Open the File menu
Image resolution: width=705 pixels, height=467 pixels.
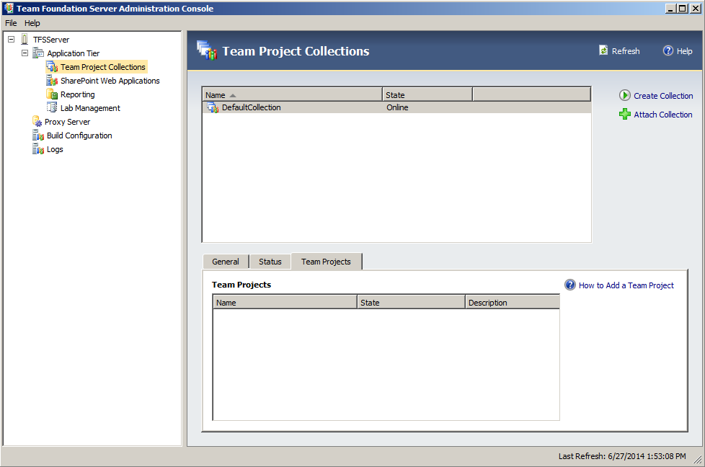click(x=11, y=23)
